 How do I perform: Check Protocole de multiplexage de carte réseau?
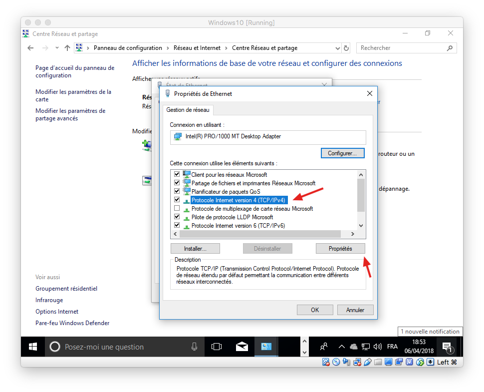pyautogui.click(x=177, y=208)
